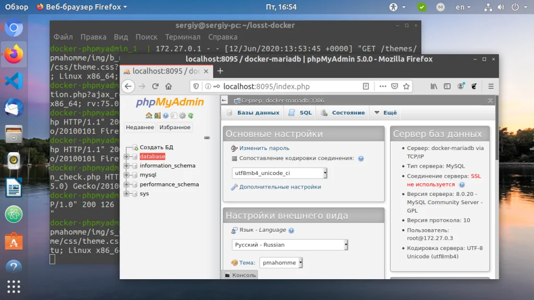Click phpMyAdmin logo
The image size is (534, 300).
170,103
